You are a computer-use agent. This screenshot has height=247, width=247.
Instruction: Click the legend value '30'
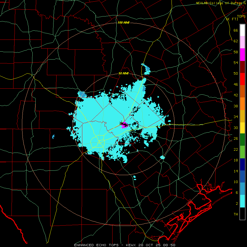click(x=236, y=128)
